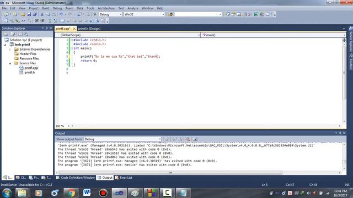Click the Paint taskbar icon

click(x=135, y=193)
